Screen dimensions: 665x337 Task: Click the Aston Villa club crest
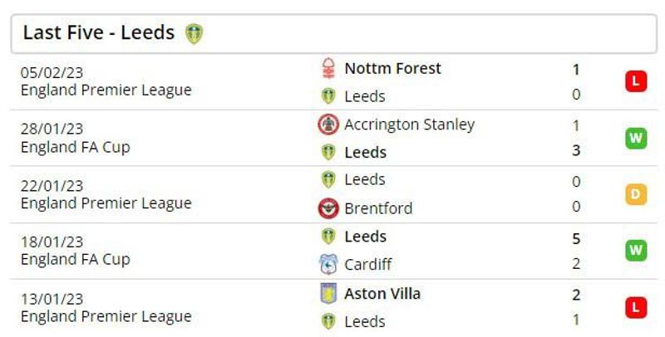coord(328,294)
